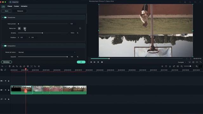
Task: Toggle the Transformer section switch
Action: click(x=5, y=17)
